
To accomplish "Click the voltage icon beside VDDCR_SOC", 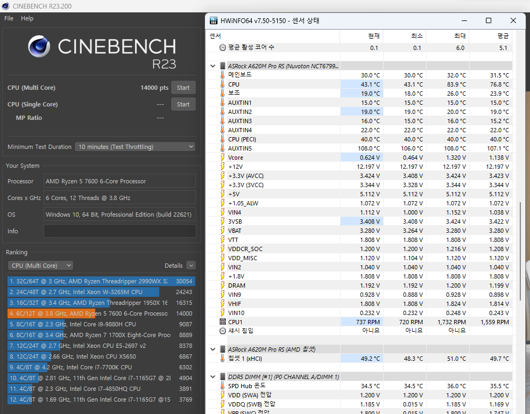I will tap(222, 248).
